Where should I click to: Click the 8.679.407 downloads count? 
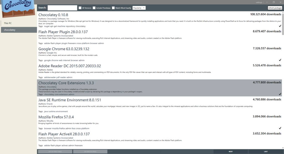tap(267, 31)
